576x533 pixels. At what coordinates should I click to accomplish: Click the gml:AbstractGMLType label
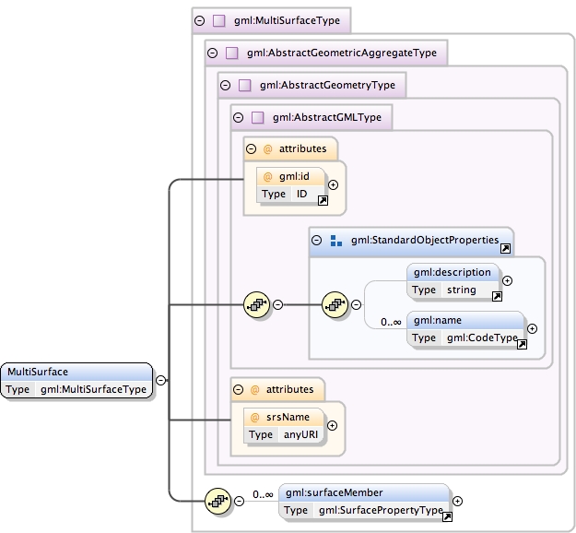point(327,118)
